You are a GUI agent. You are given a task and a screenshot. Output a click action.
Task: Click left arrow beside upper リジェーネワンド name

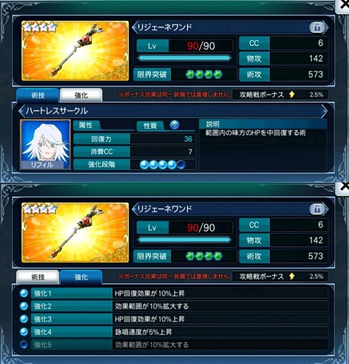pyautogui.click(x=134, y=27)
